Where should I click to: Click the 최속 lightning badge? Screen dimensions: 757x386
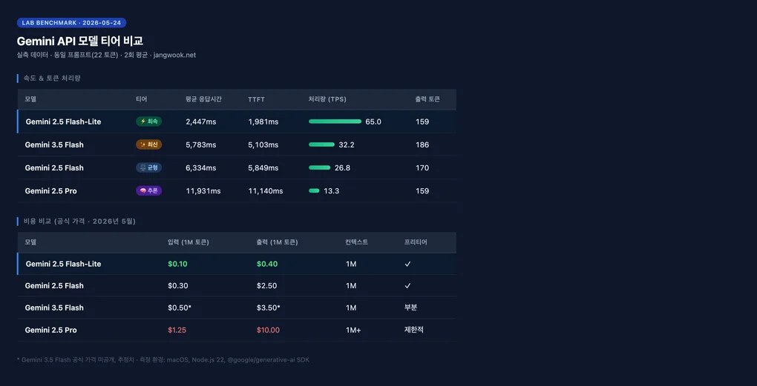(x=148, y=122)
